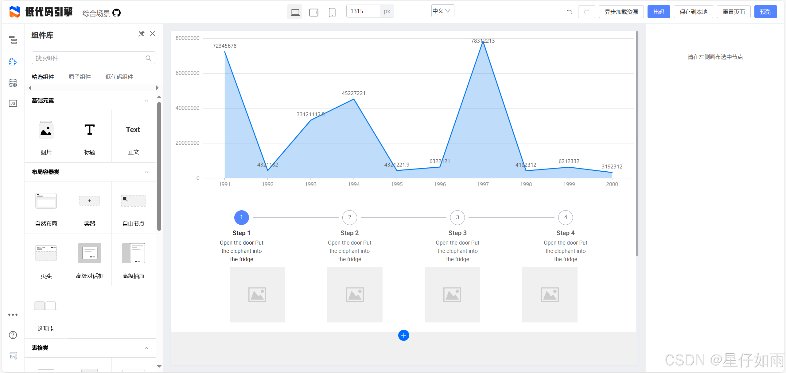
Task: Open the 中文 language dropdown
Action: (442, 11)
